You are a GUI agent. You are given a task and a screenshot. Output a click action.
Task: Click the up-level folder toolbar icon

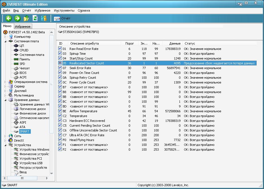26,18
